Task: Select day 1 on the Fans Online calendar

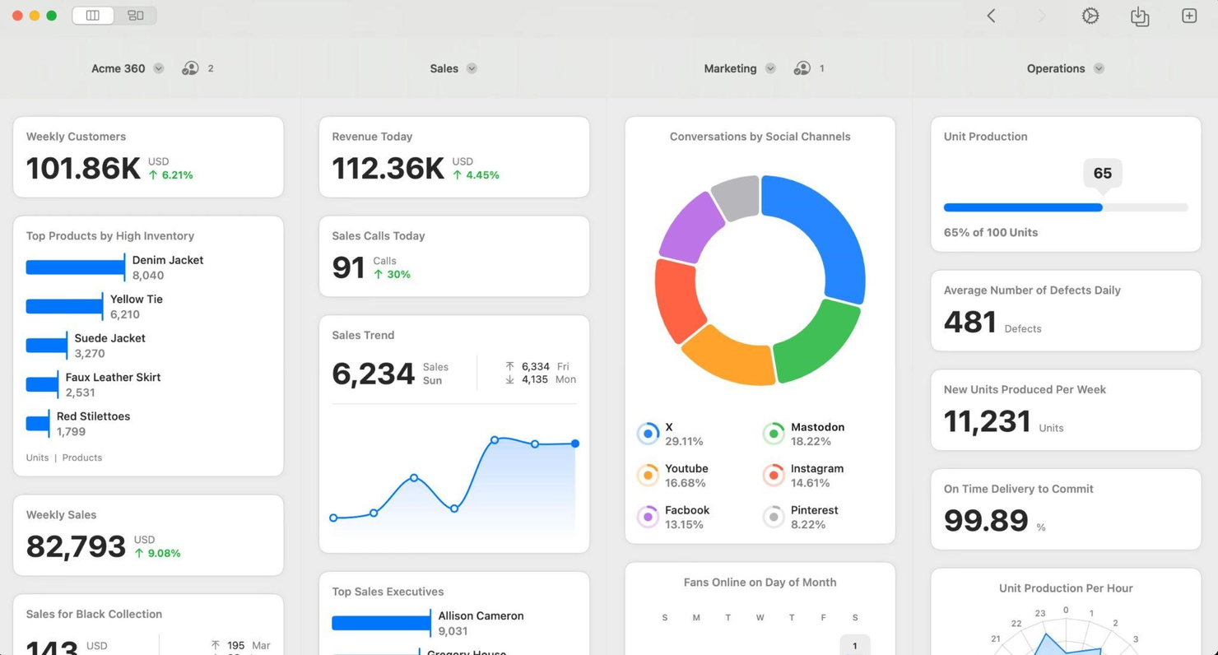Action: coord(855,645)
